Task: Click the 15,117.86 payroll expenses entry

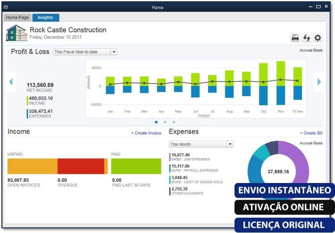Action: point(195,168)
